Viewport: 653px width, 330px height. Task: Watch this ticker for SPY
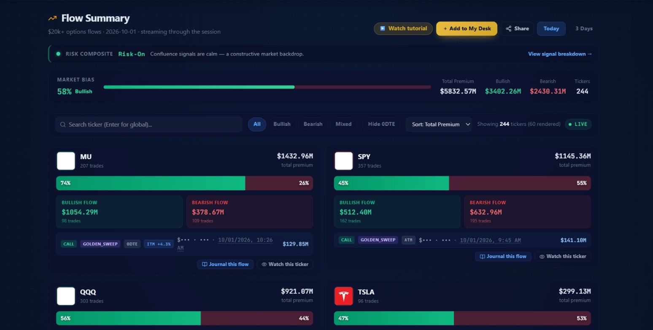563,256
